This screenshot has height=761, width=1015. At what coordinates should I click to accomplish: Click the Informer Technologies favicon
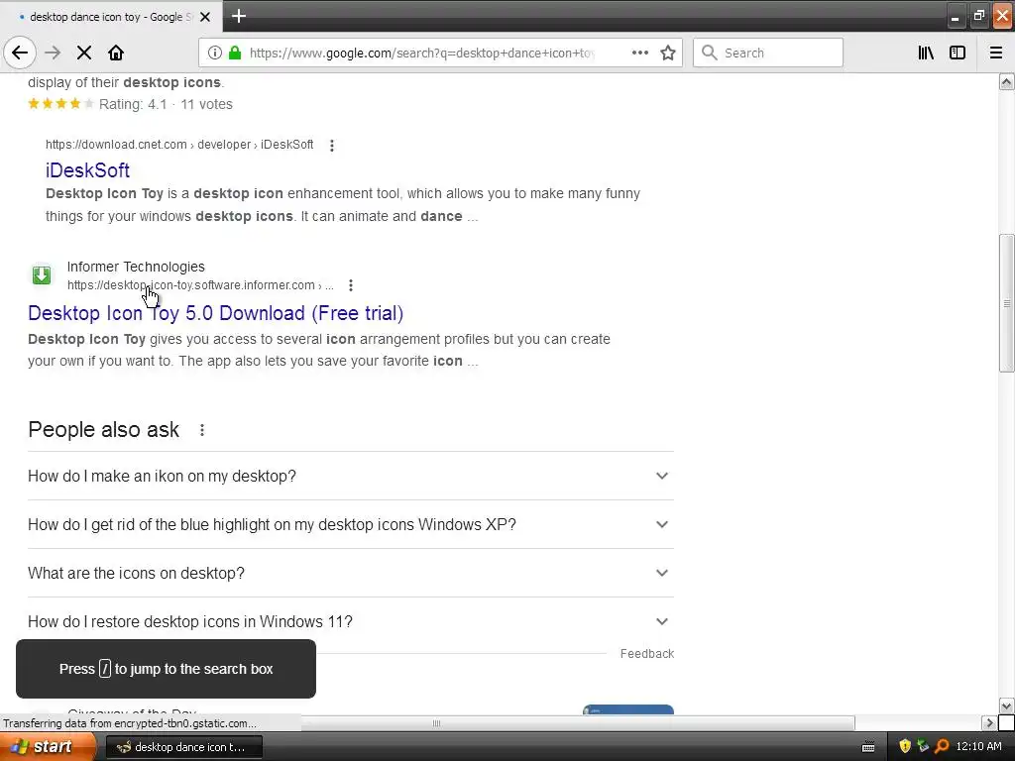[x=42, y=275]
